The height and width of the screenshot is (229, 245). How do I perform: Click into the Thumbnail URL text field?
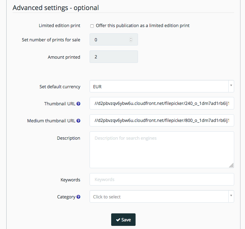(x=162, y=103)
